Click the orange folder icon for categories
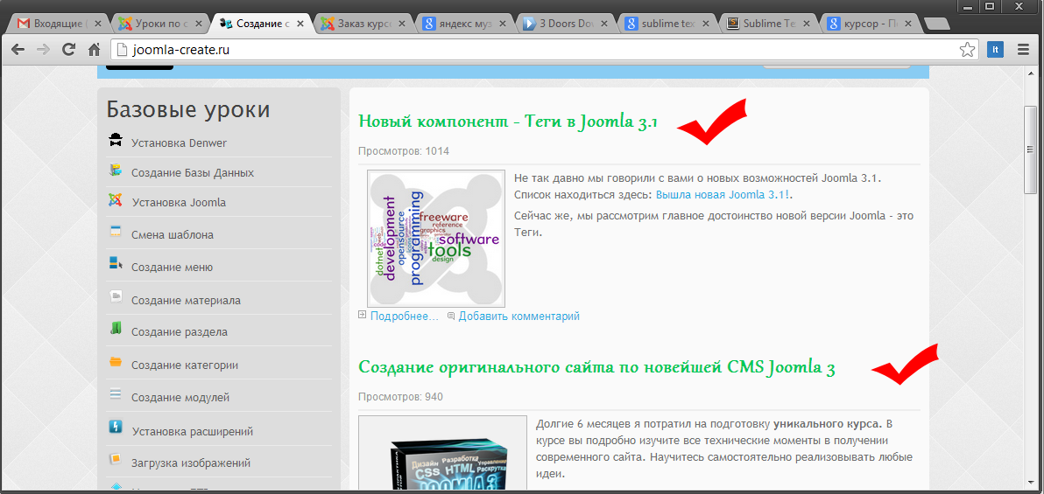1044x494 pixels. tap(116, 363)
